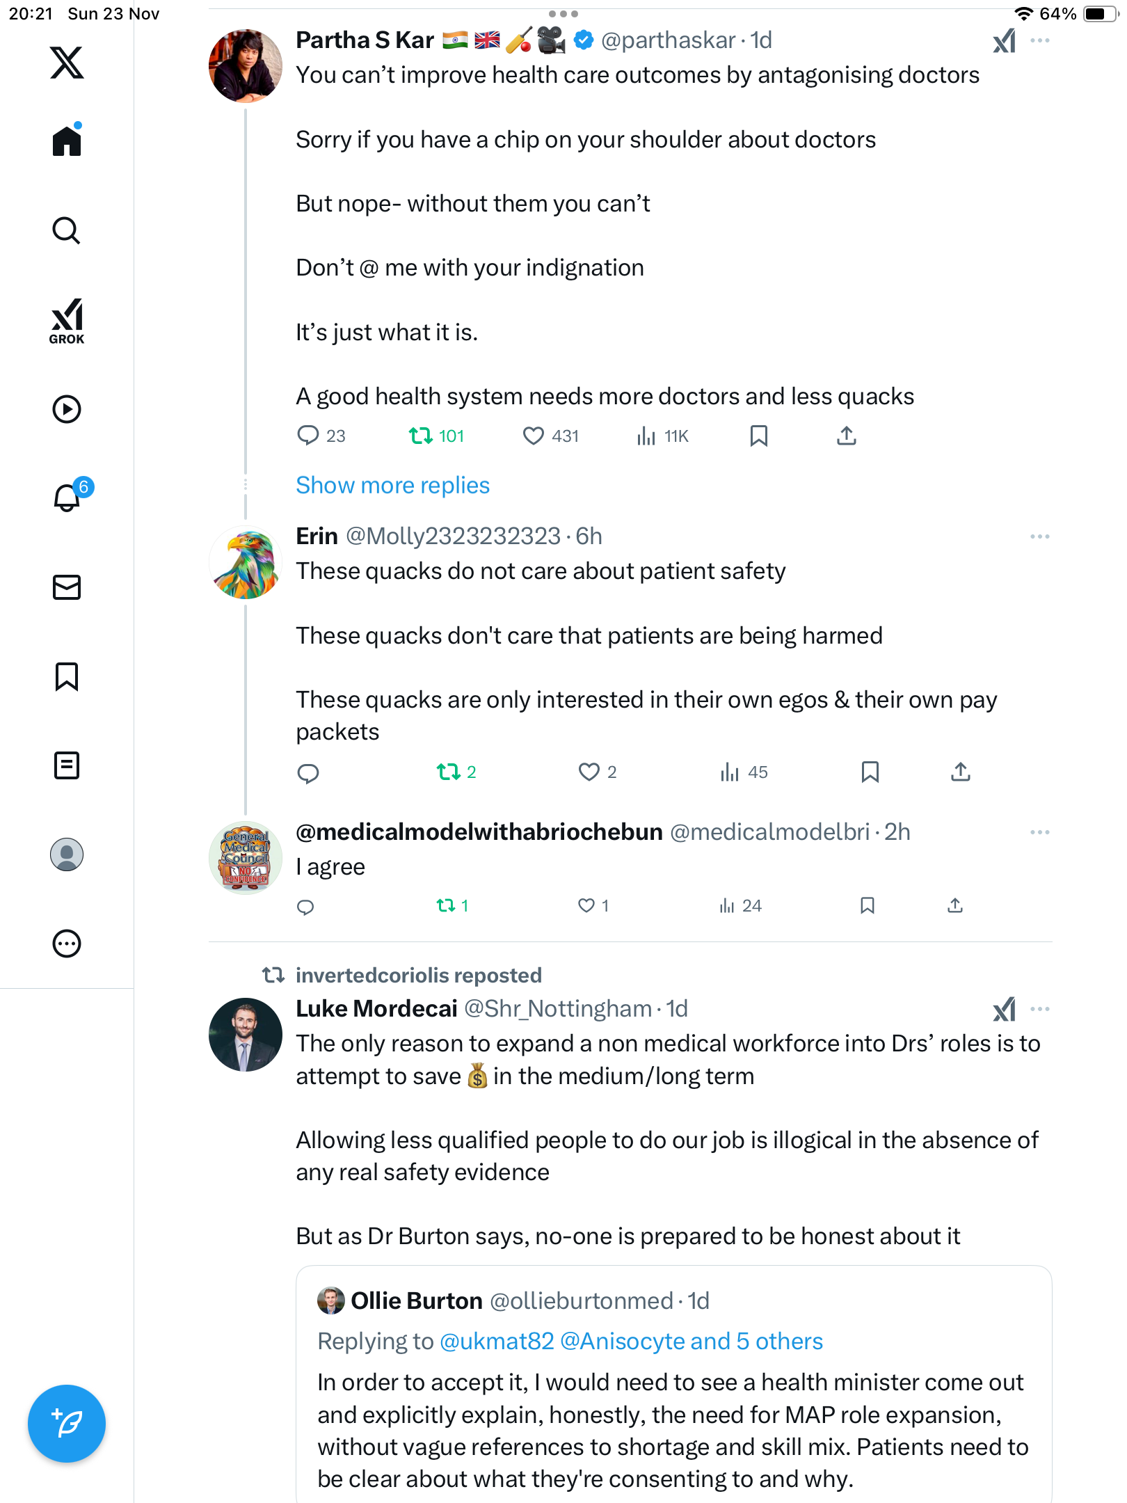
Task: Open the Lists item in sidebar
Action: pos(67,765)
